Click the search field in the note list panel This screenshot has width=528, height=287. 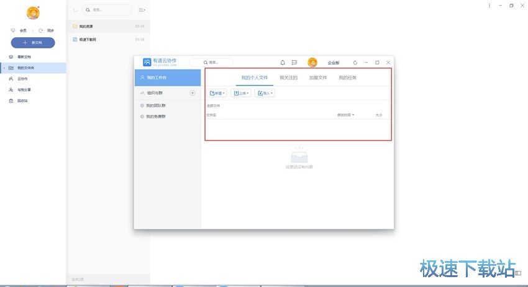click(x=107, y=10)
